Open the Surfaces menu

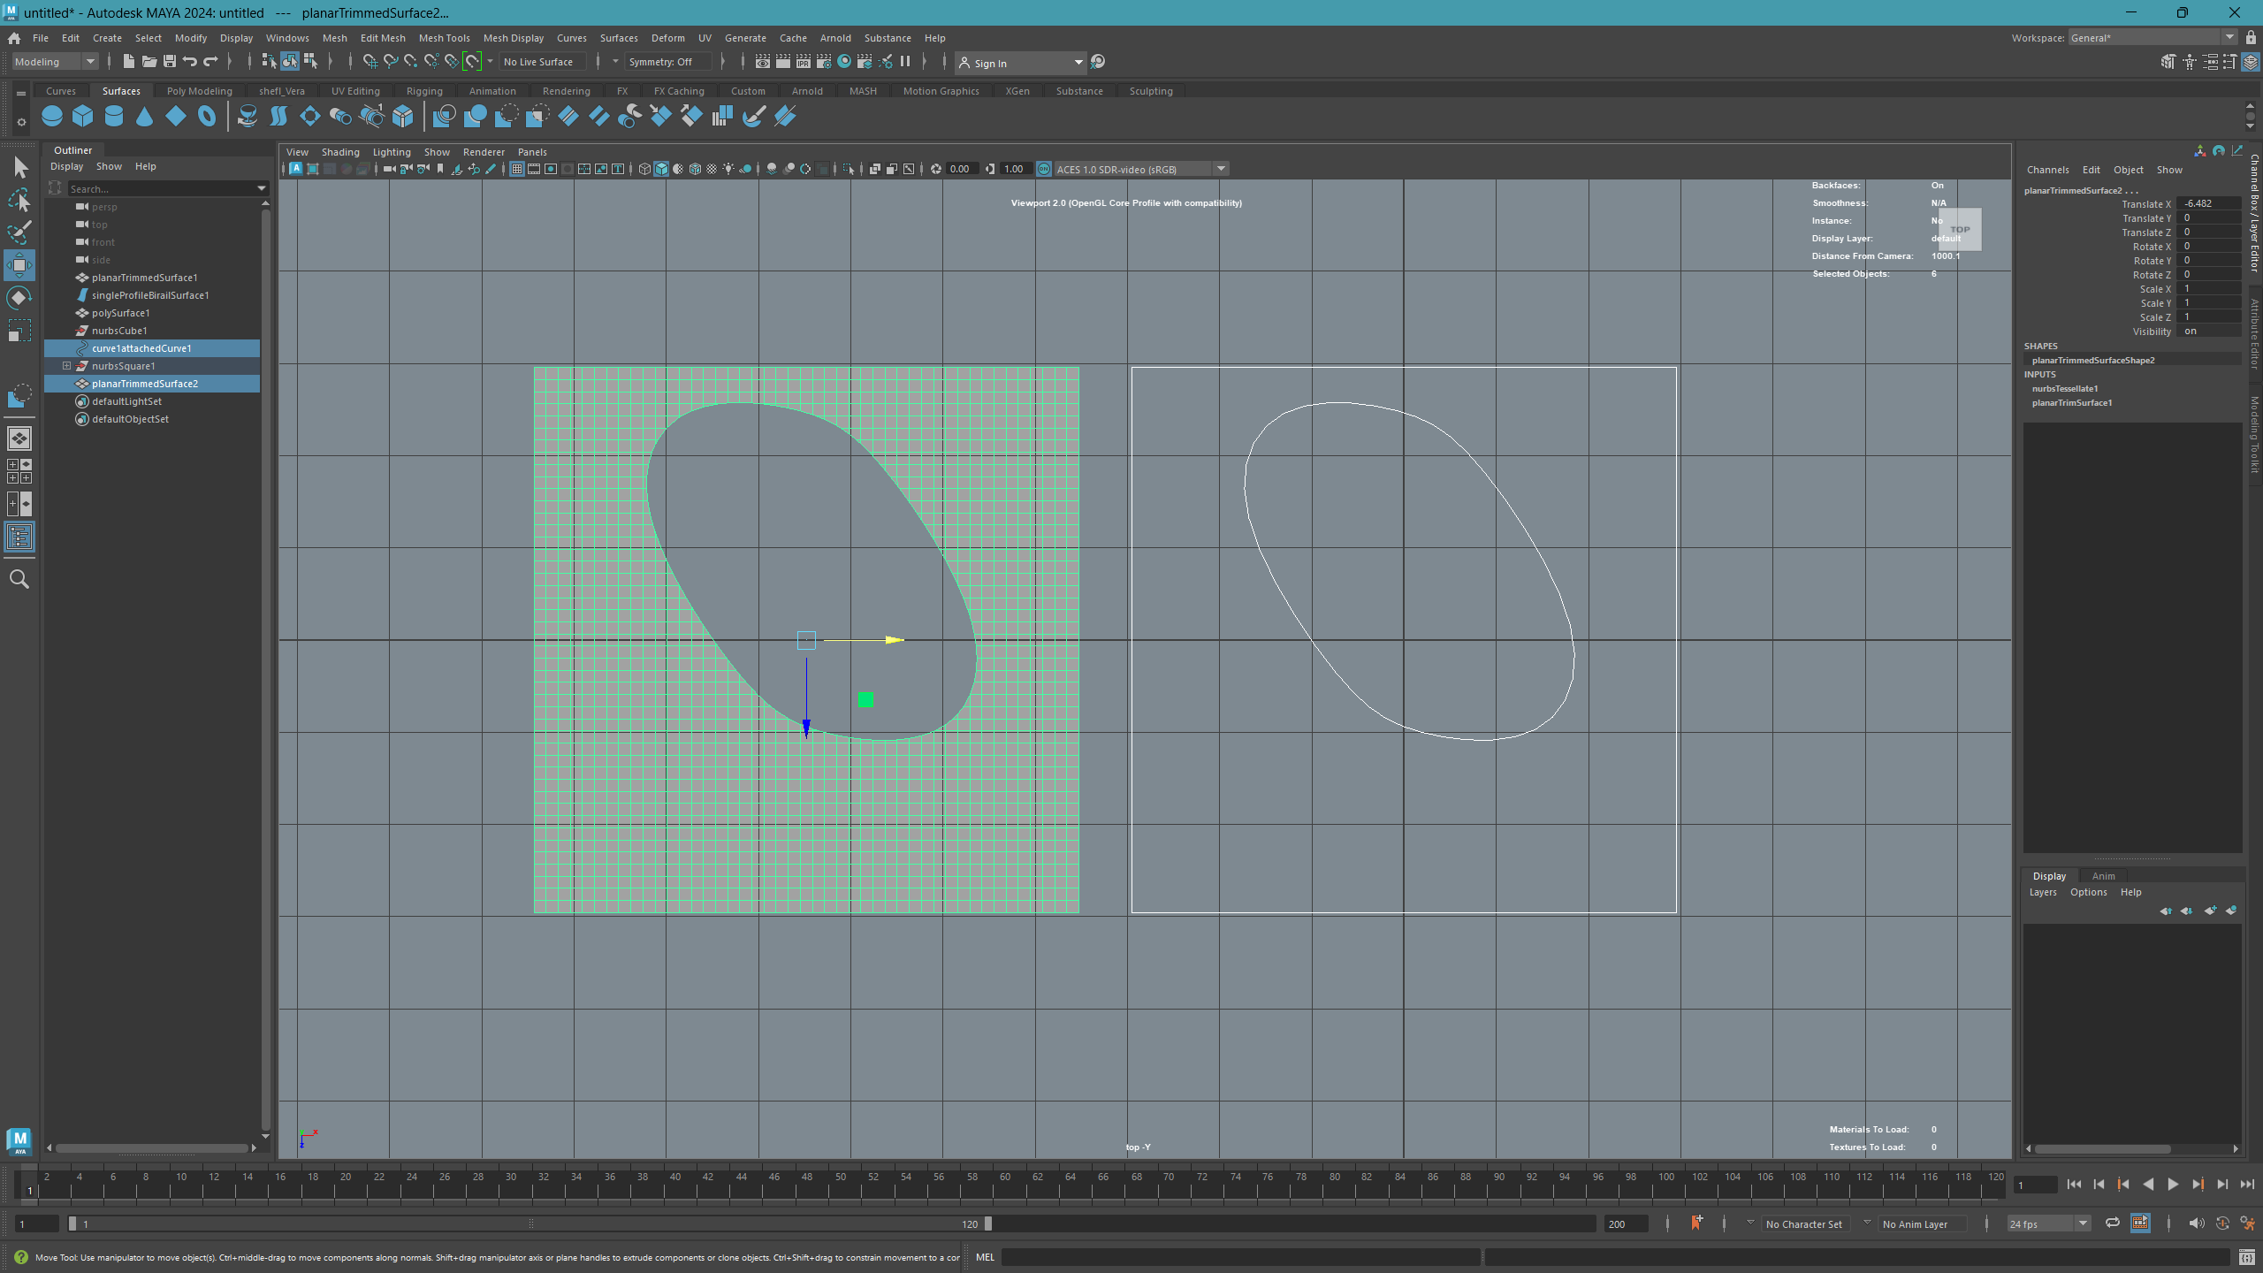pyautogui.click(x=618, y=38)
